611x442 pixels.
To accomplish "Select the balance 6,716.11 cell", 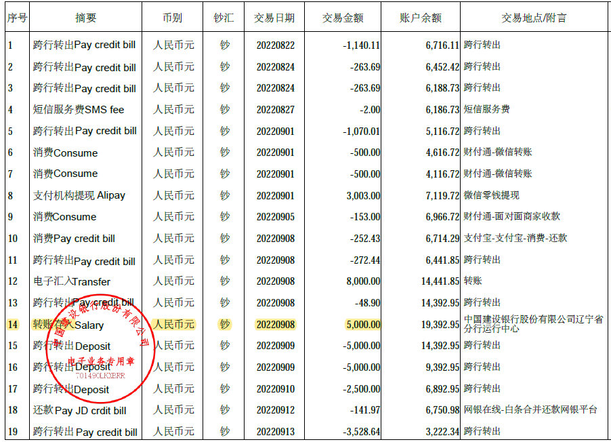I will click(x=442, y=45).
